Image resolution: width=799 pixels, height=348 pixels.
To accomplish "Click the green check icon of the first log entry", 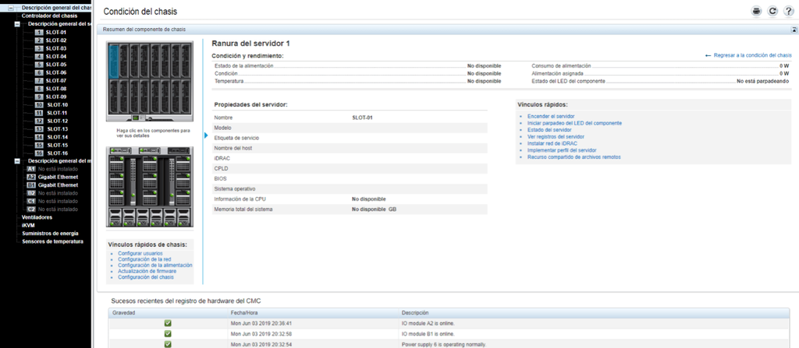I will coord(168,322).
